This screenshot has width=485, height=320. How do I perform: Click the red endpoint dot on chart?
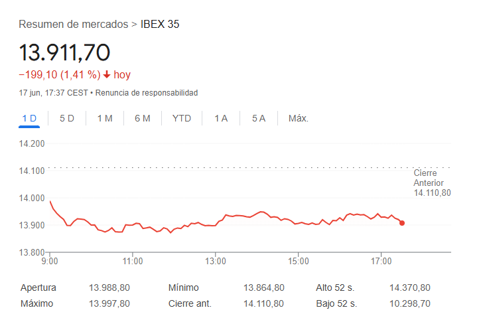tap(402, 223)
